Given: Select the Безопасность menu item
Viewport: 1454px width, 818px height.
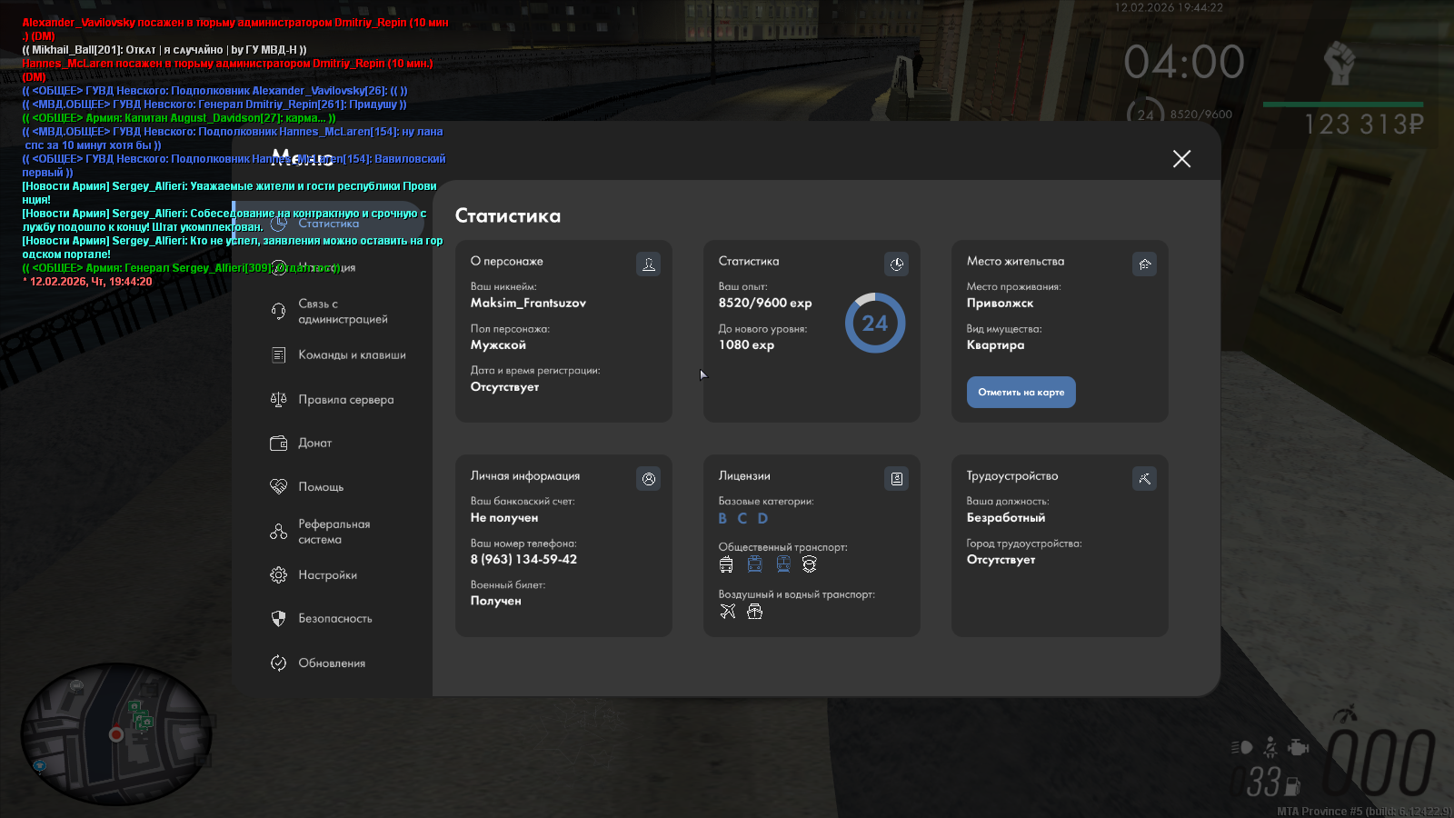Looking at the screenshot, I should tap(334, 619).
